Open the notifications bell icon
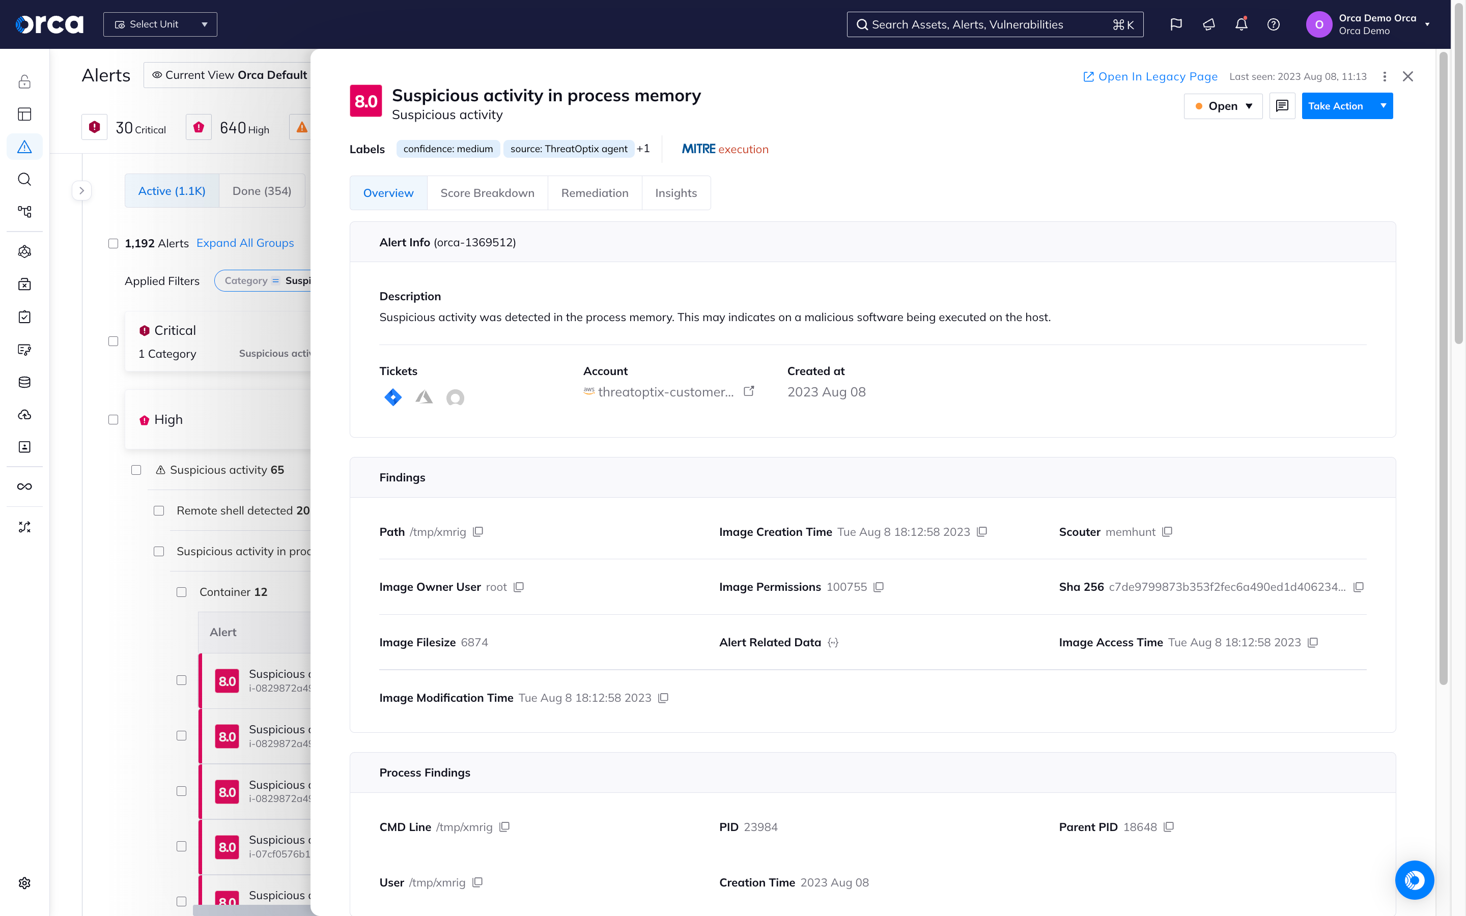This screenshot has width=1466, height=916. click(1241, 24)
